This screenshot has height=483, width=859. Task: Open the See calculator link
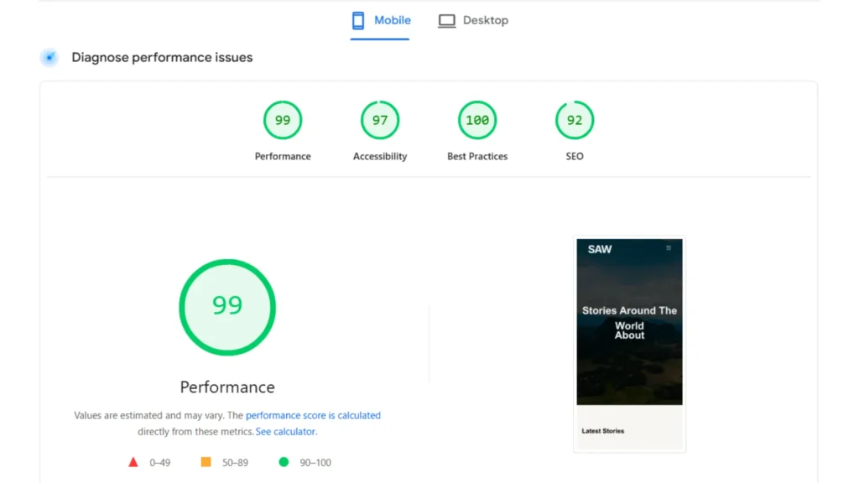coord(286,432)
